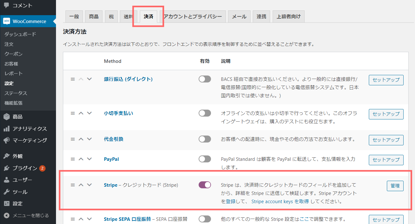Screen dimensions: 415x224
Task: Click the sidebar 設定 sliders icon at bottom
Action: point(7,204)
